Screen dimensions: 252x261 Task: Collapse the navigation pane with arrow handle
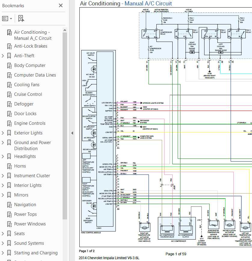[x=72, y=133]
